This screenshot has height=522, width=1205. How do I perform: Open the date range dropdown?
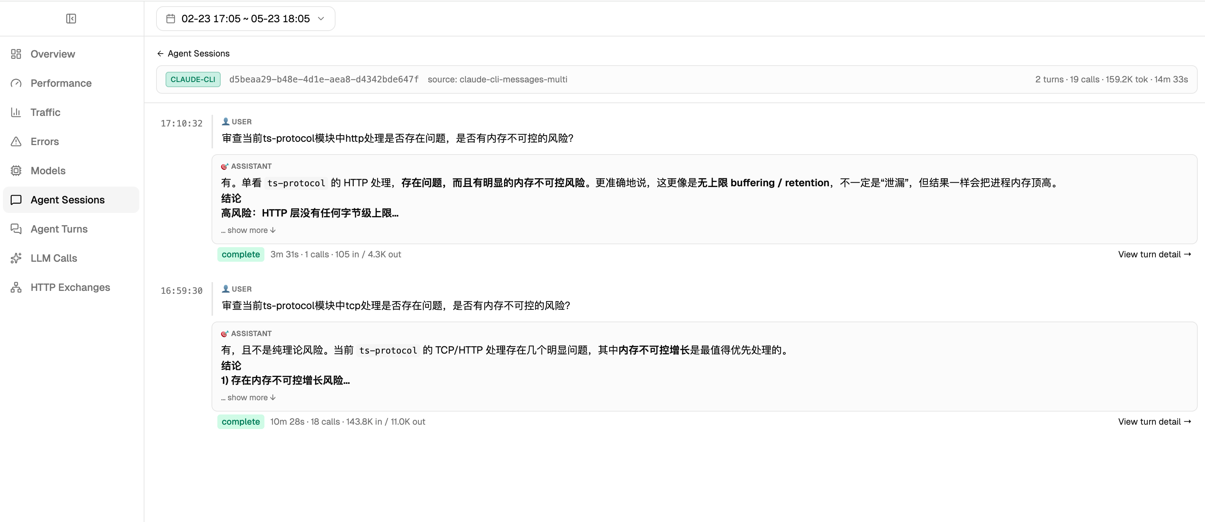click(245, 19)
